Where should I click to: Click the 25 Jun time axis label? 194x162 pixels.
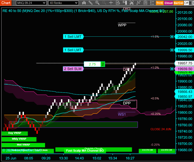(x=11, y=158)
